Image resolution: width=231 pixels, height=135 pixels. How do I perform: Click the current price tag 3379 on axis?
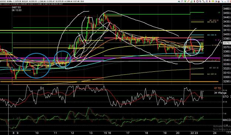click(227, 43)
